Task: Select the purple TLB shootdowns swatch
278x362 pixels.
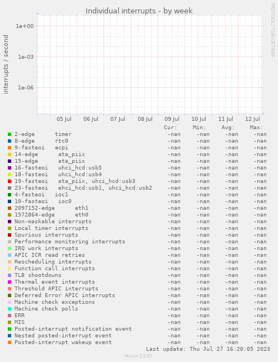Action: pyautogui.click(x=10, y=275)
